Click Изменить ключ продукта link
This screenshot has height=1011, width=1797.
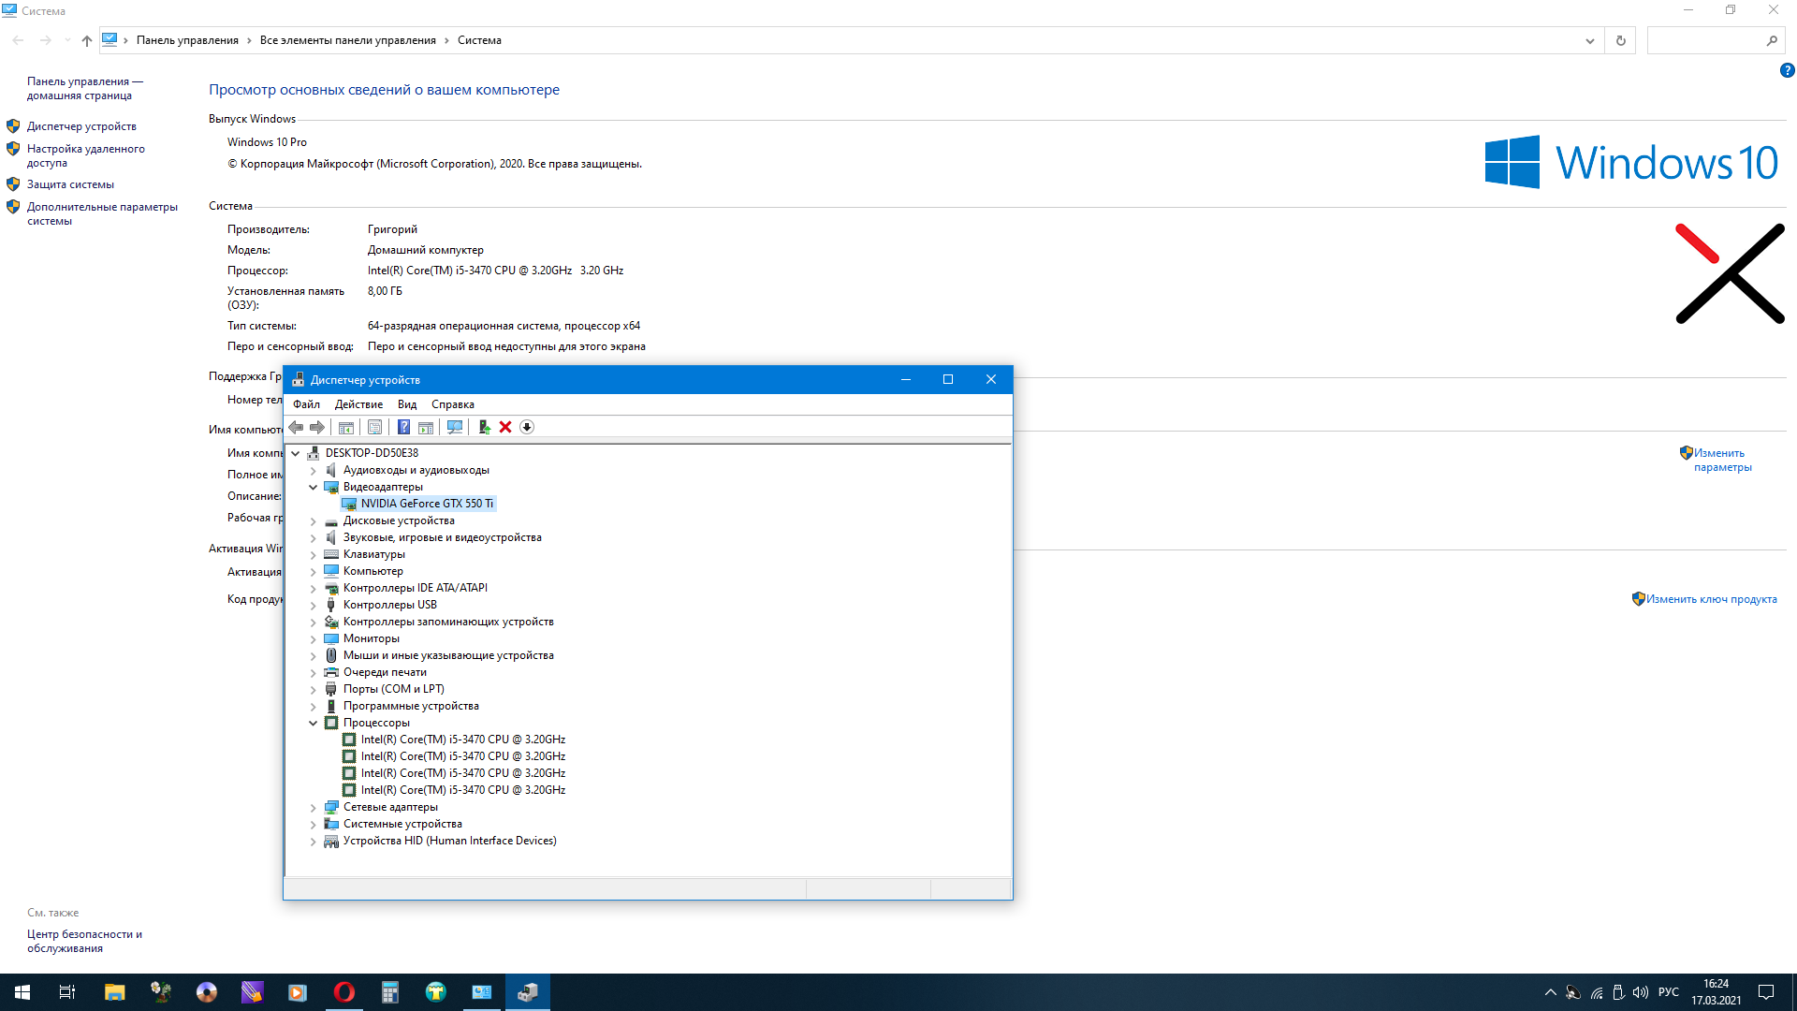pyautogui.click(x=1712, y=599)
